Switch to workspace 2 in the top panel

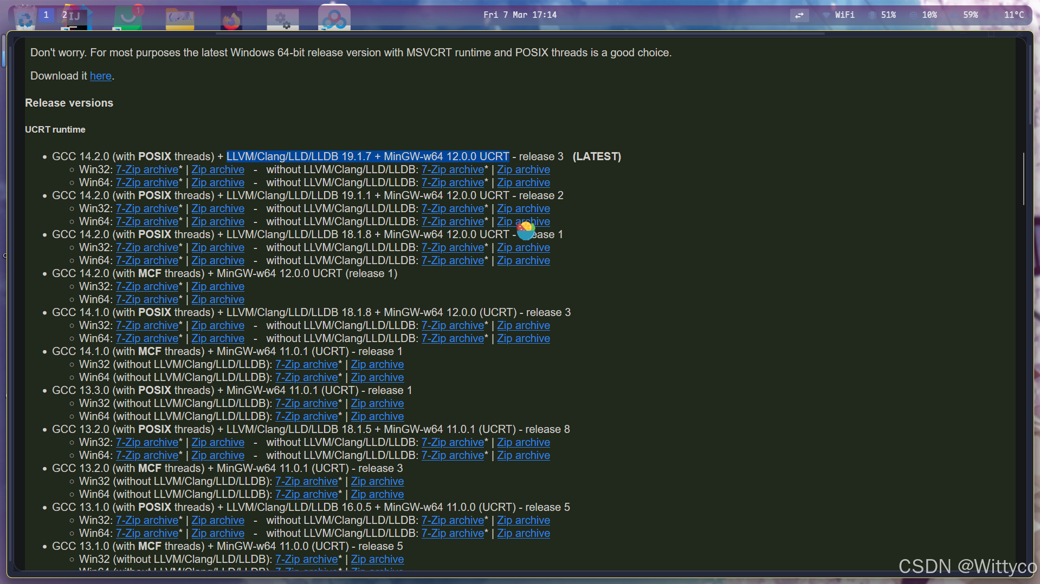coord(64,15)
